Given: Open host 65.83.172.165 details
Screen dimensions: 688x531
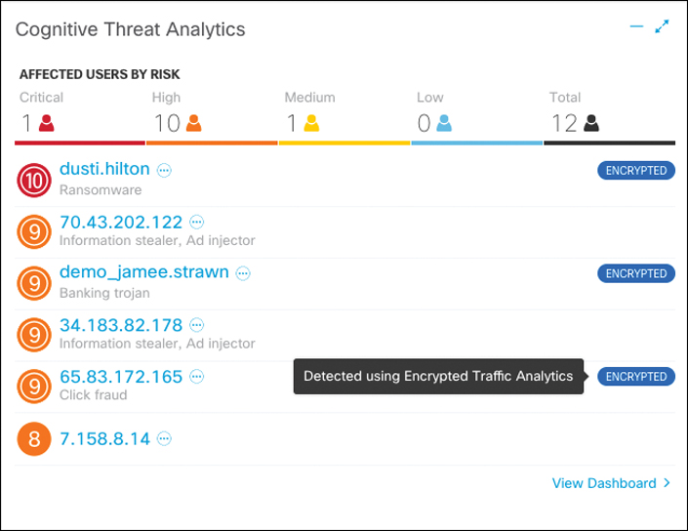Looking at the screenshot, I should point(121,376).
